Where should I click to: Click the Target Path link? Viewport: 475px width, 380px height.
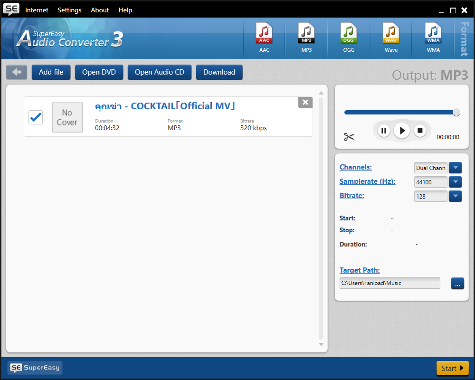359,270
